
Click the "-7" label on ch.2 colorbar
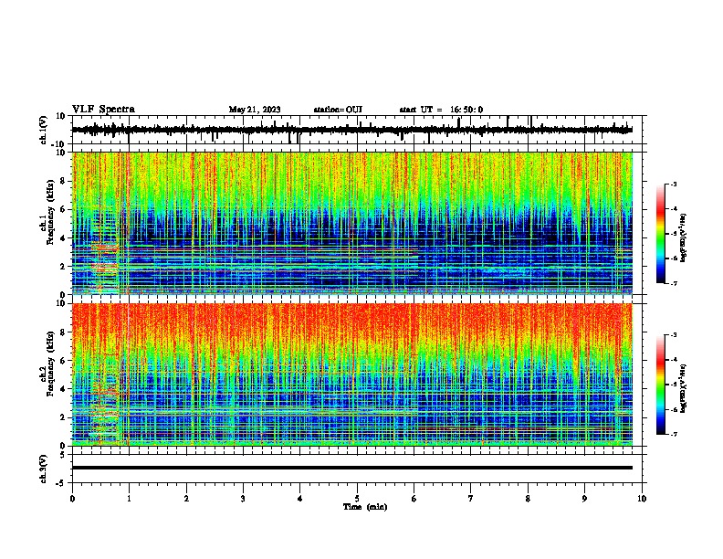click(x=674, y=434)
